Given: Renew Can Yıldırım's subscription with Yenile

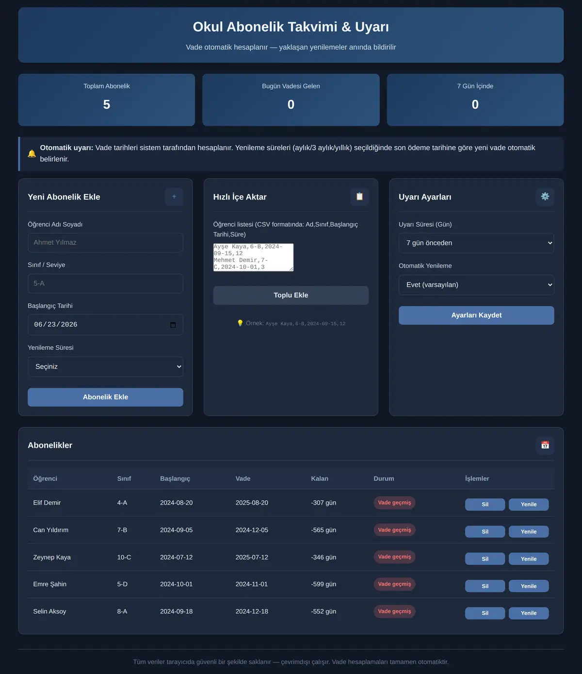Looking at the screenshot, I should click(529, 532).
